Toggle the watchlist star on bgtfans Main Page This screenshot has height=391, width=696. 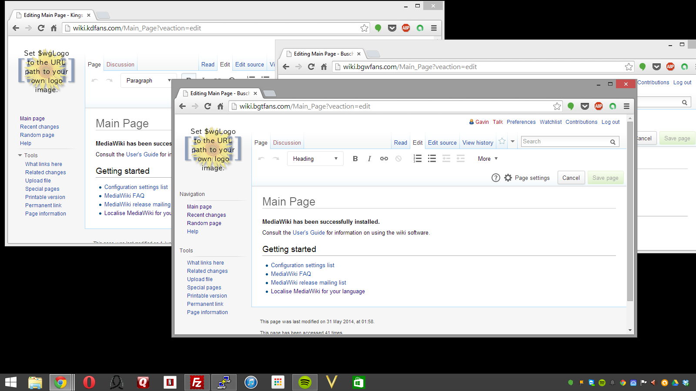pyautogui.click(x=502, y=142)
